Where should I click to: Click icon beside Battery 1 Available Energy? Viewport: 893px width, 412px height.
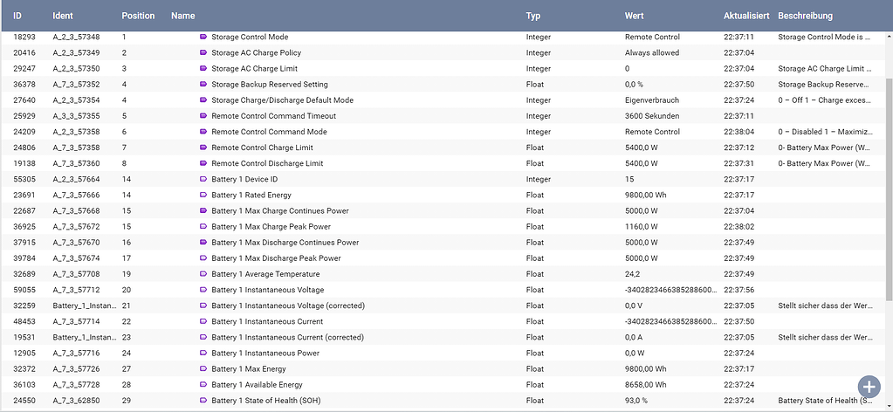(203, 385)
